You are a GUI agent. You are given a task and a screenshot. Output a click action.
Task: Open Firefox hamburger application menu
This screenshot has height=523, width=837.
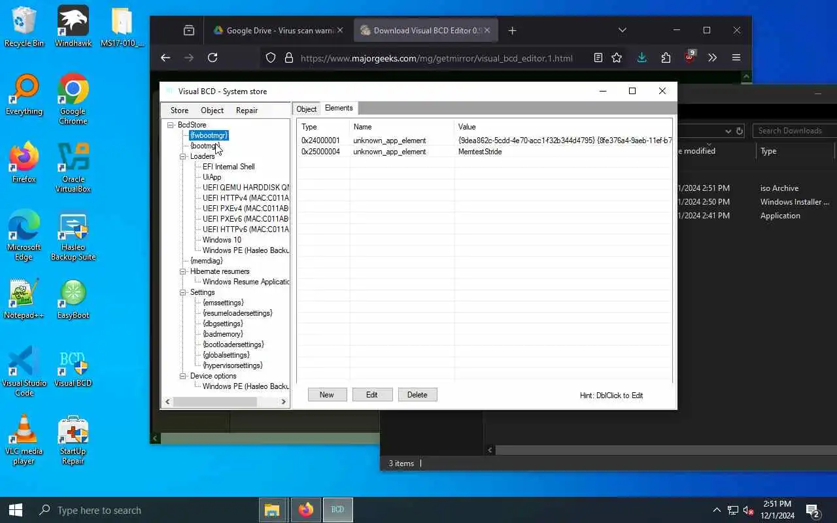click(736, 58)
